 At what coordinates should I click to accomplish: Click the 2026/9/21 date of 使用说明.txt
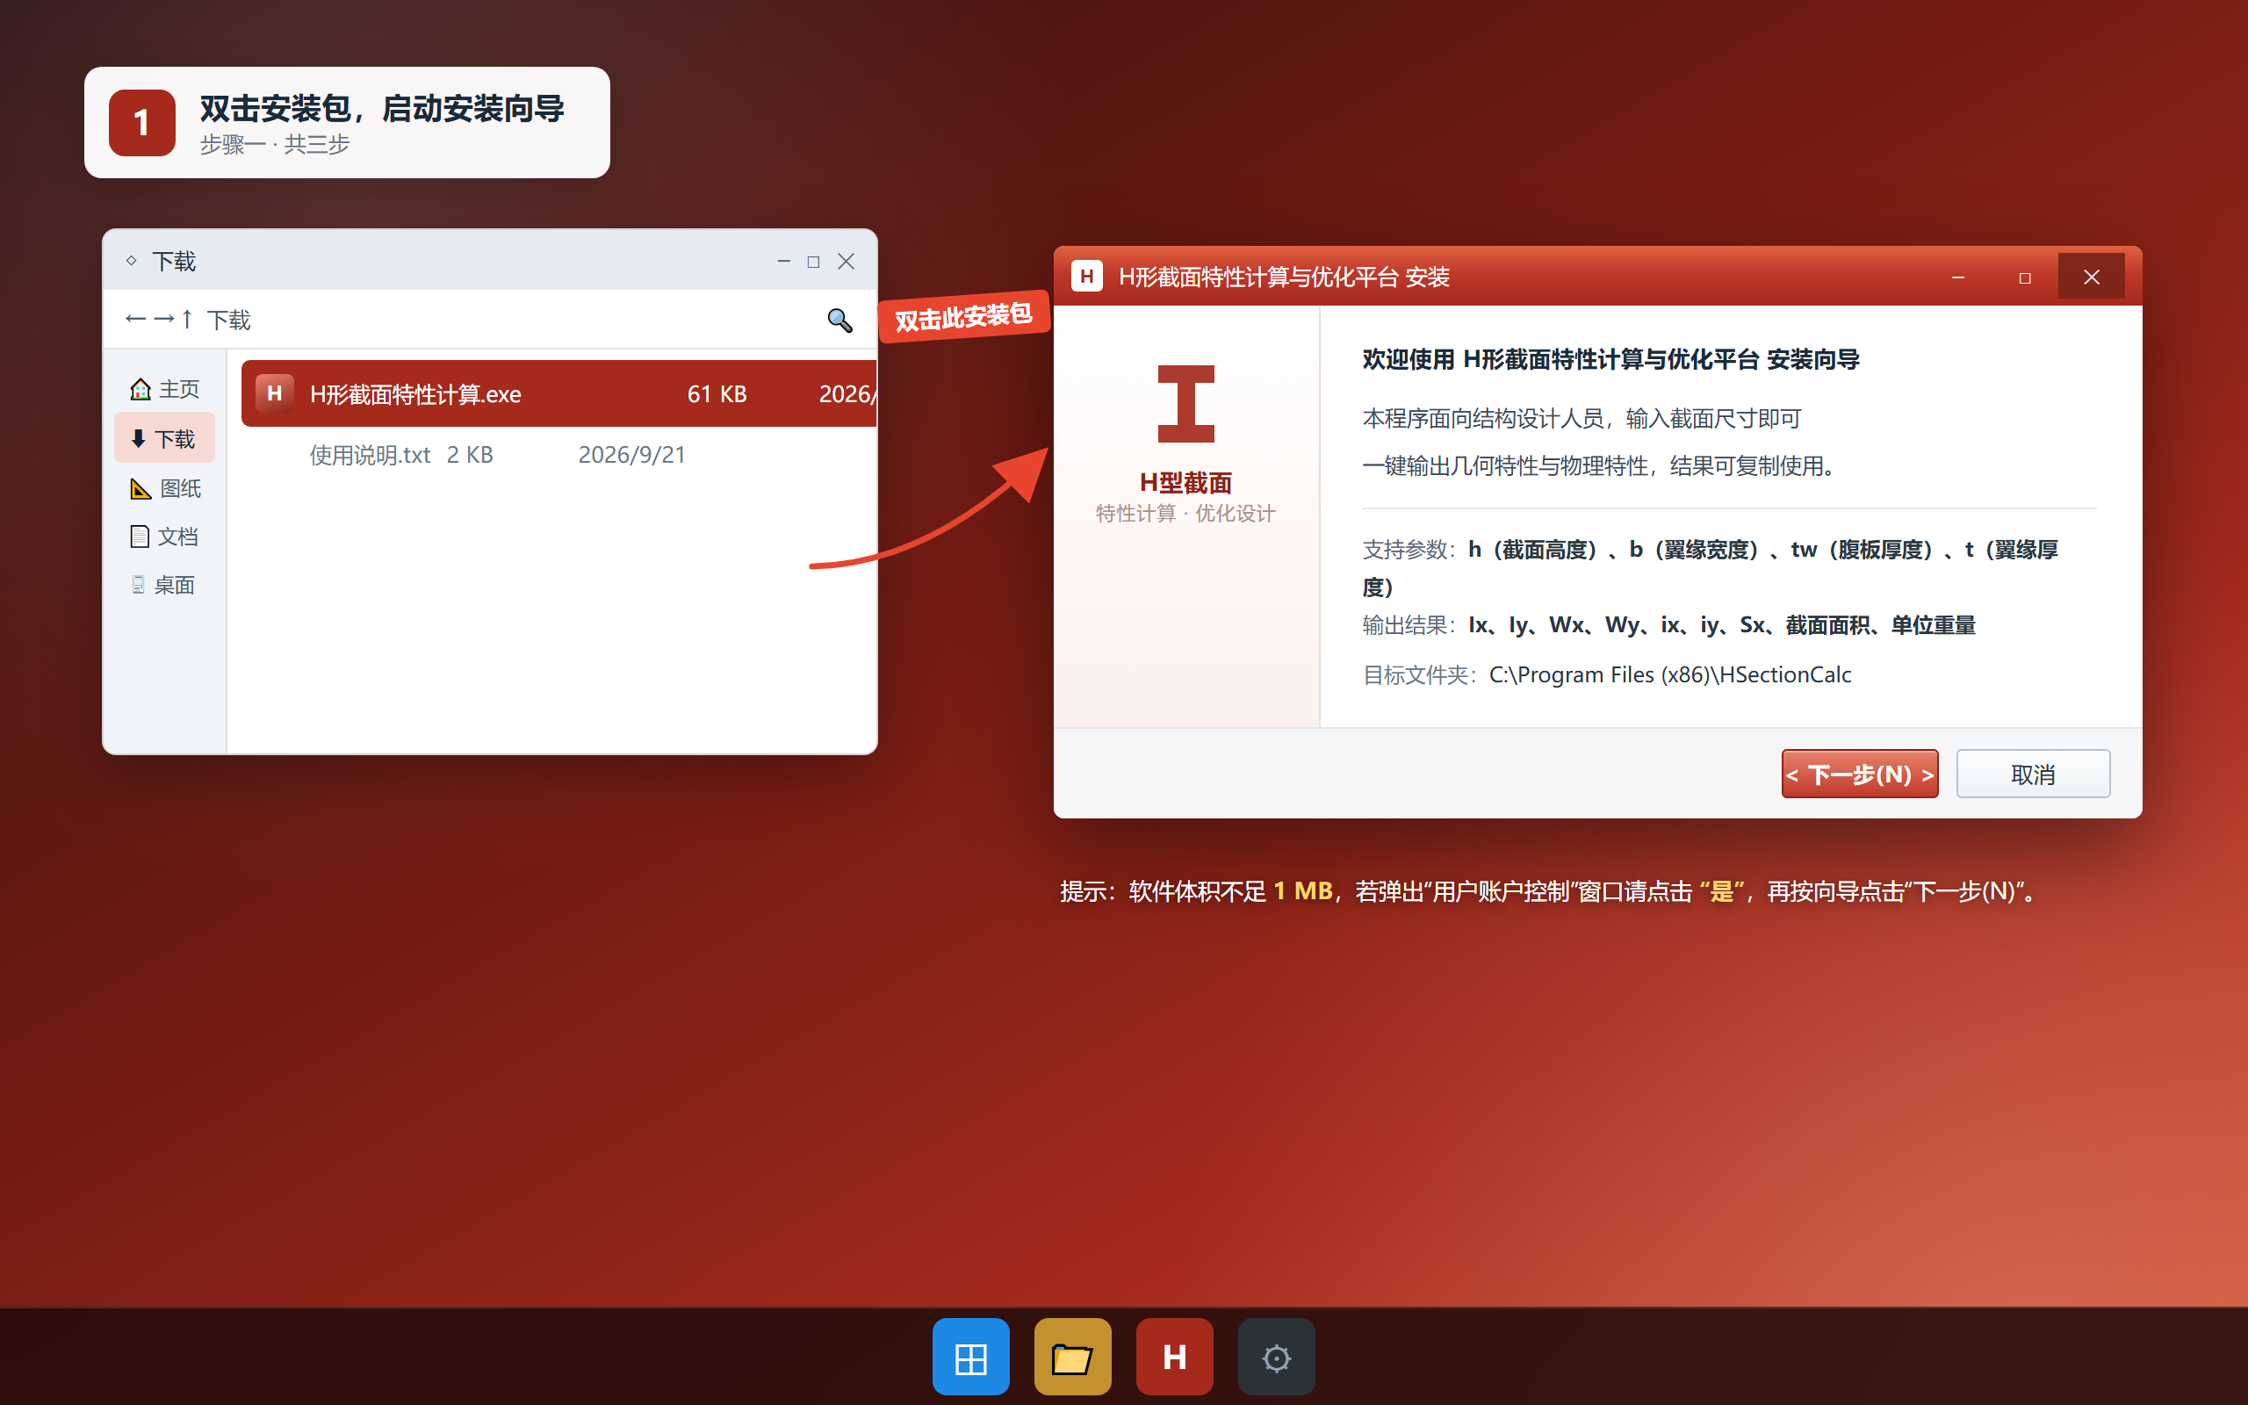point(631,454)
